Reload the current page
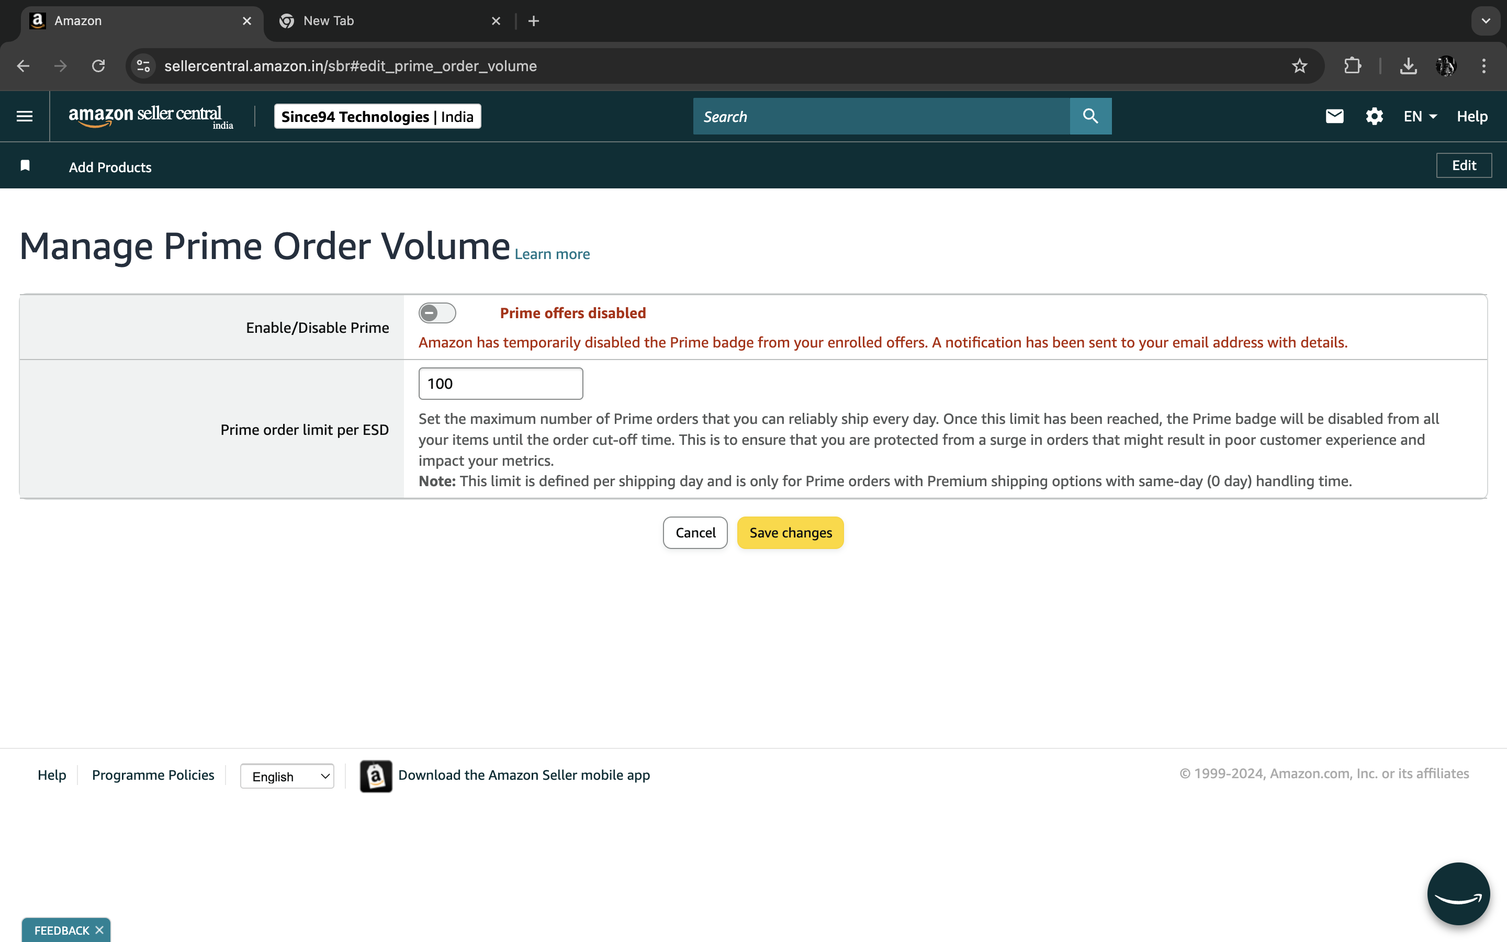 click(98, 66)
